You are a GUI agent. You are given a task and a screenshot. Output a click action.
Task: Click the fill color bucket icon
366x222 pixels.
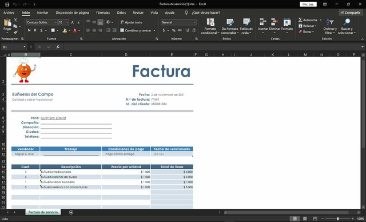[x=65, y=30]
